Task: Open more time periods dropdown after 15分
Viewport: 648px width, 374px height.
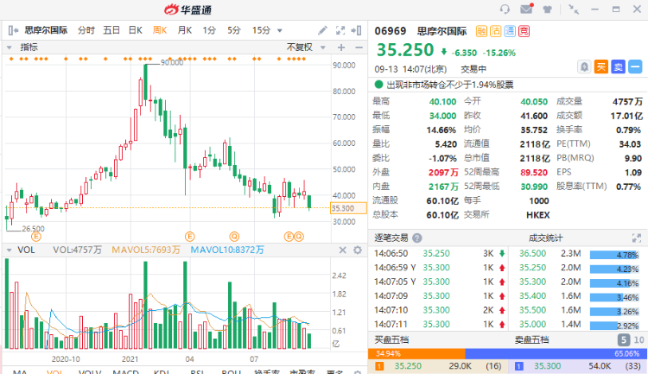Action: point(280,30)
